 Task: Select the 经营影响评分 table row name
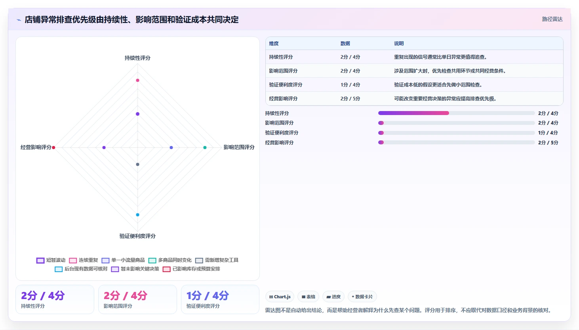284,99
